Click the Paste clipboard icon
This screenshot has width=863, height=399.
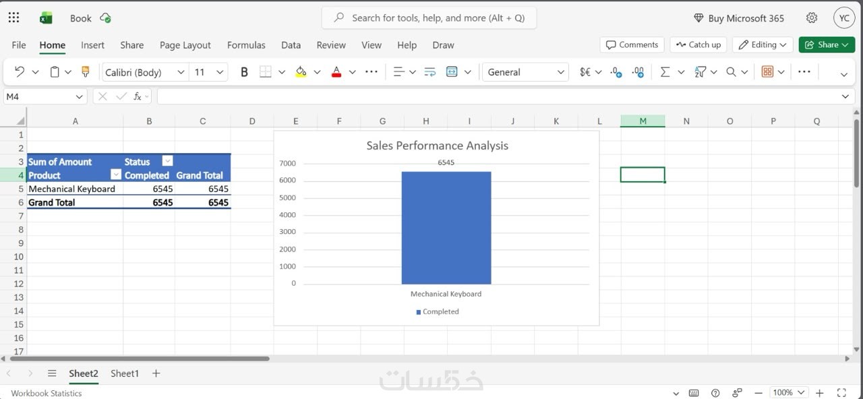click(x=55, y=72)
